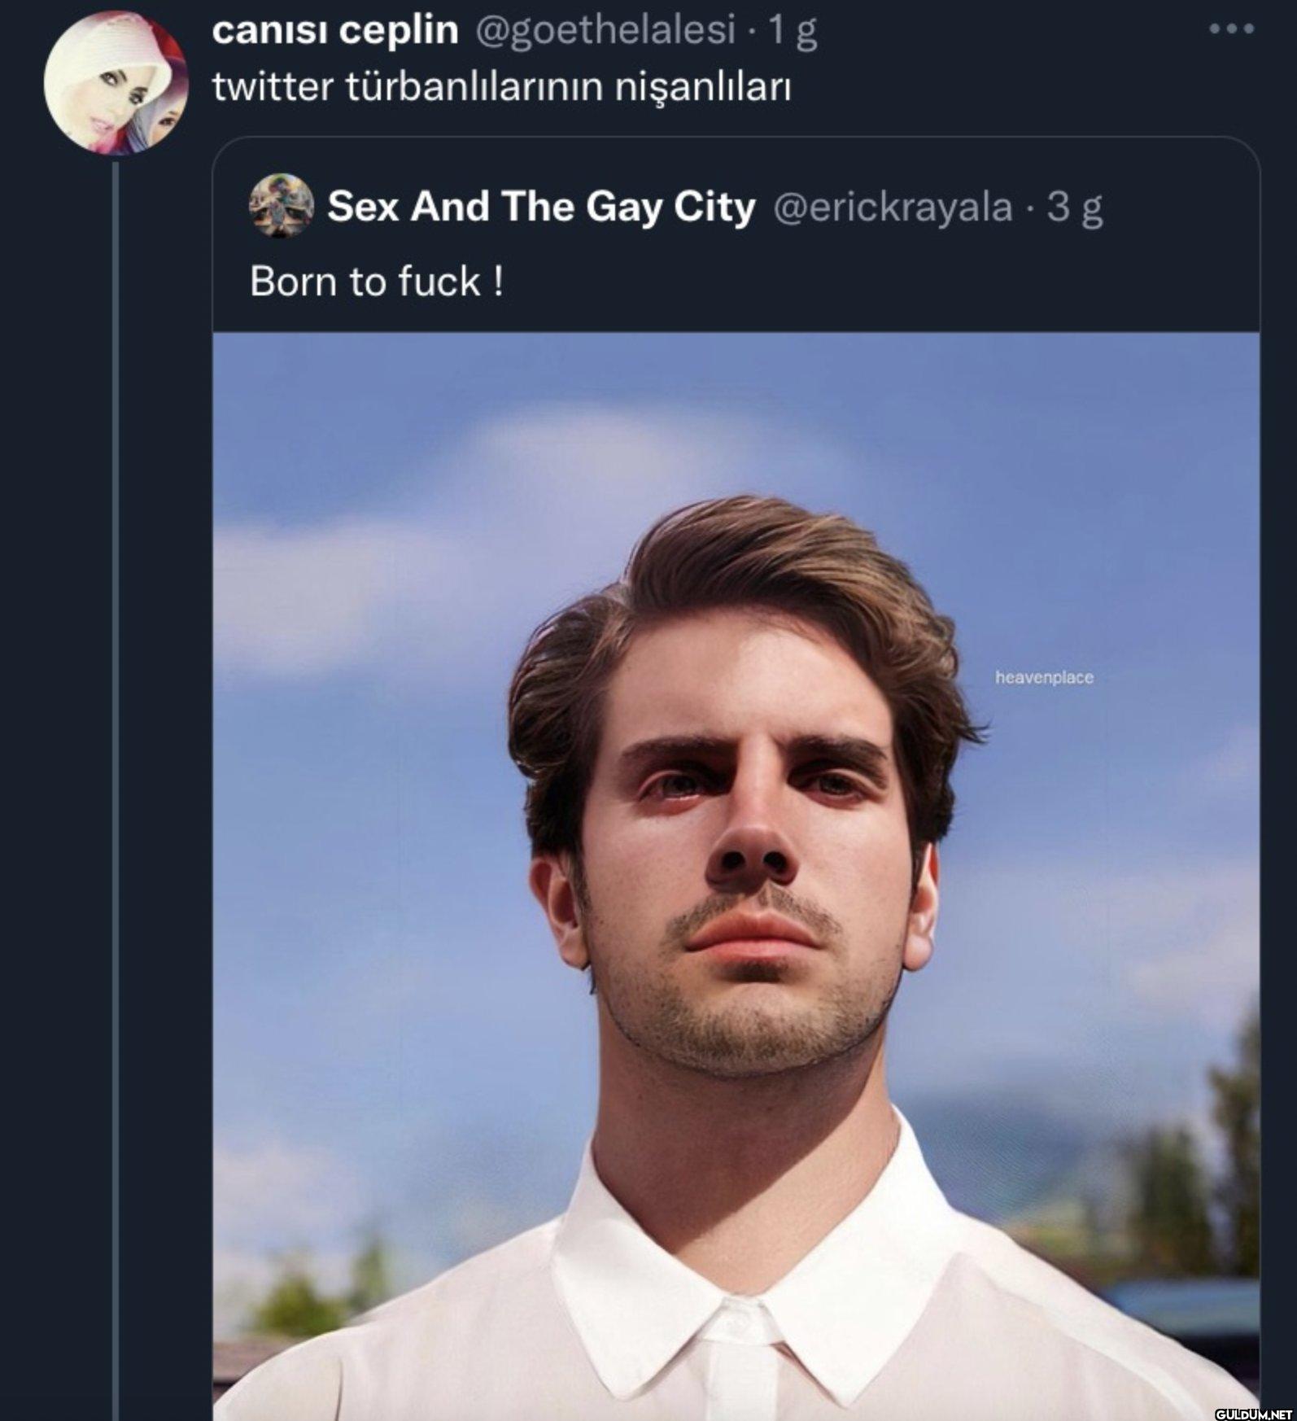The height and width of the screenshot is (1421, 1297).
Task: Click canısı ceplin's round profile avatar
Action: (116, 82)
